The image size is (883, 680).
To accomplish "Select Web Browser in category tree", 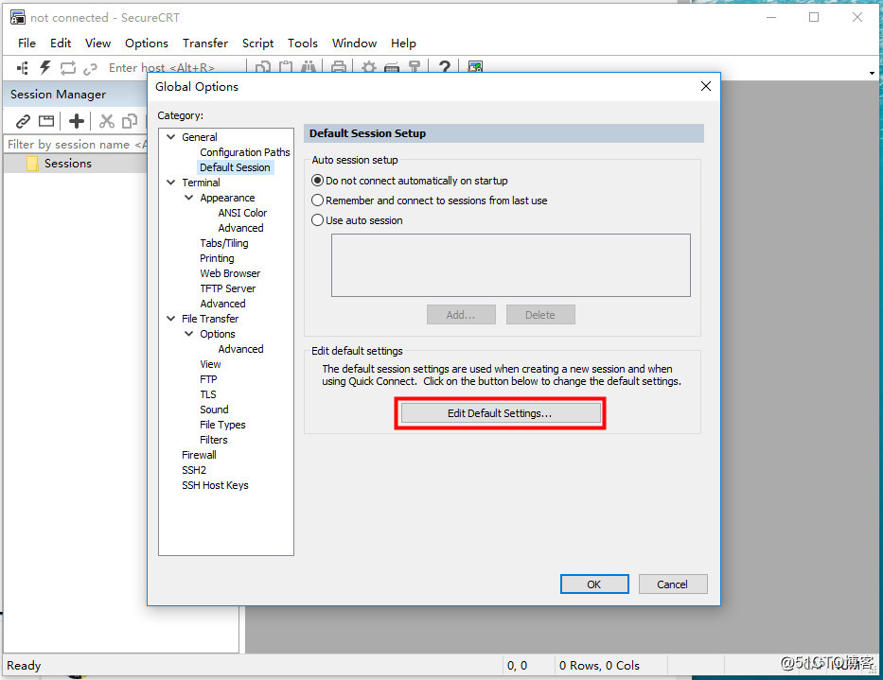I will pos(230,273).
